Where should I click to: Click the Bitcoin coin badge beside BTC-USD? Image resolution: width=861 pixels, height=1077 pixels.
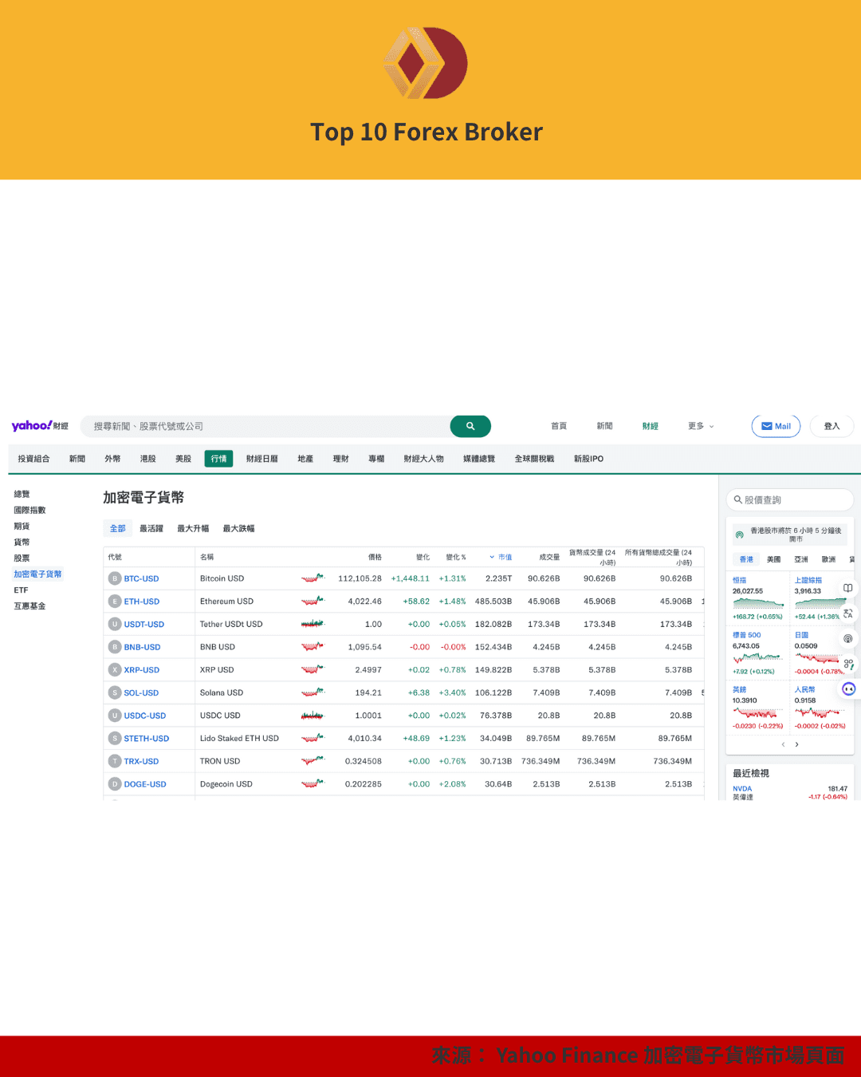click(114, 578)
